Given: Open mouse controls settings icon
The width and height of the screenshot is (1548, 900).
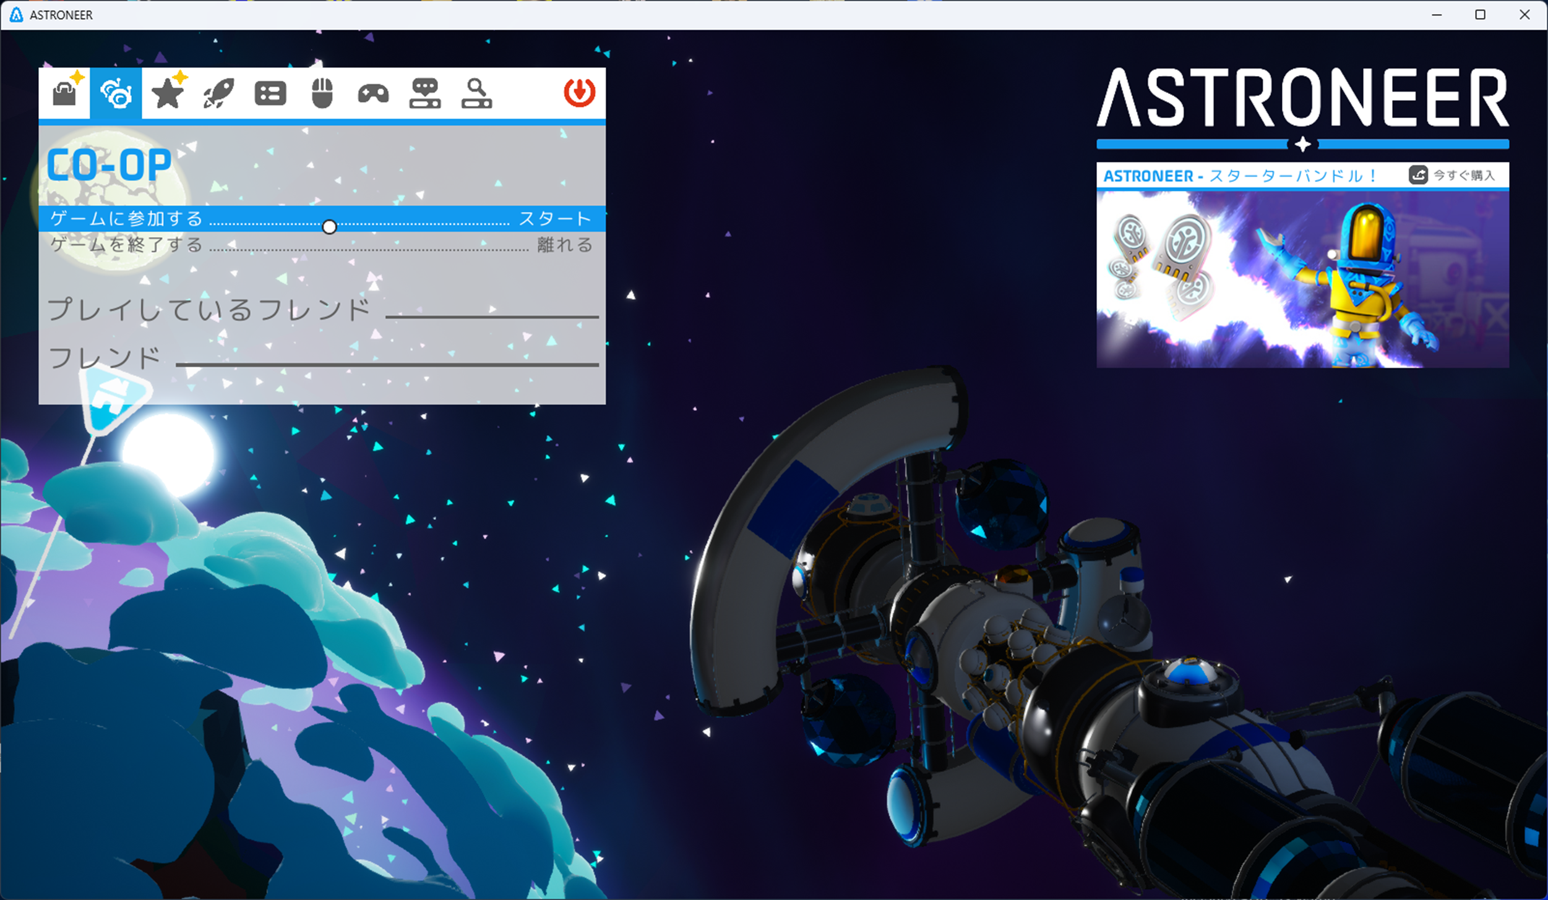Looking at the screenshot, I should (322, 93).
